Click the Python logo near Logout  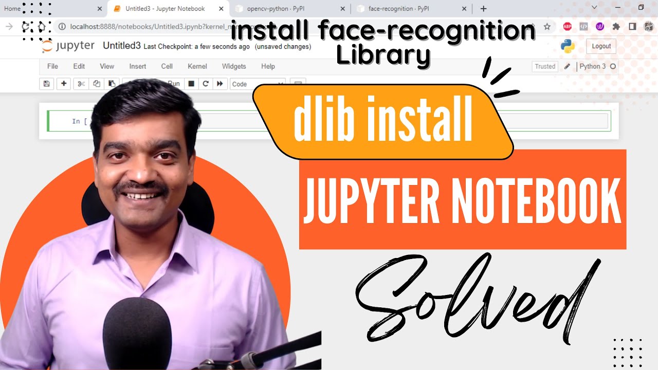coord(568,46)
